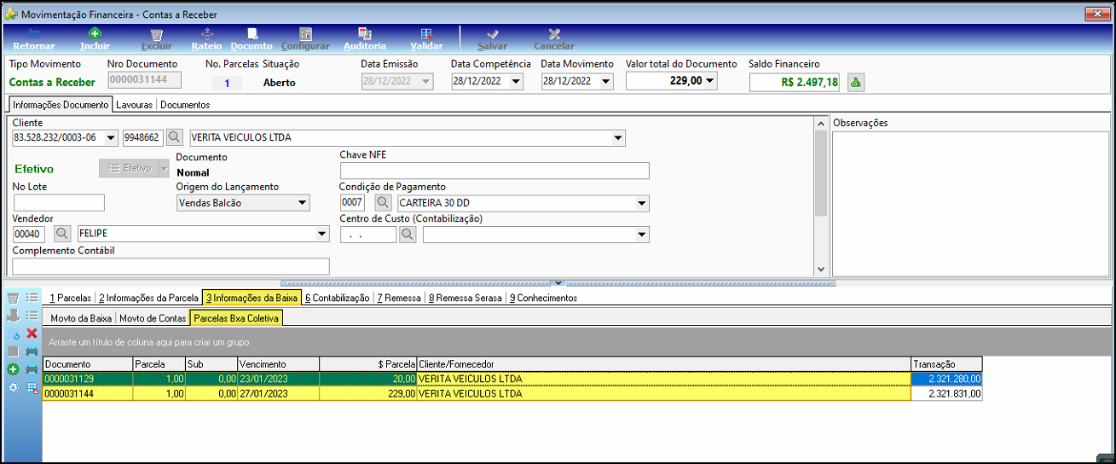
Task: Click inside the Observações text area
Action: [970, 203]
